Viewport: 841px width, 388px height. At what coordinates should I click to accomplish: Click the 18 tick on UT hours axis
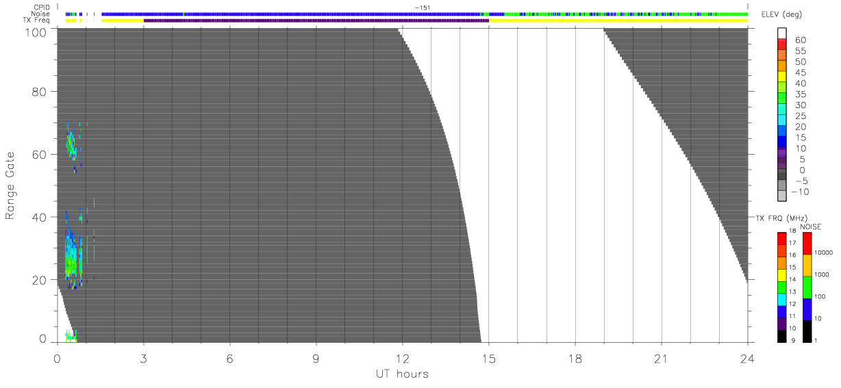point(575,358)
